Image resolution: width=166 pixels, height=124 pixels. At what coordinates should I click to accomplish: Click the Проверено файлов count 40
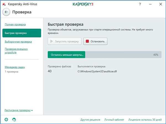pos(50,71)
